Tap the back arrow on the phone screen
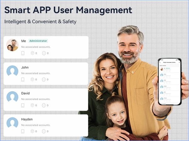Image resolution: width=189 pixels, height=141 pixels. pyautogui.click(x=160, y=62)
